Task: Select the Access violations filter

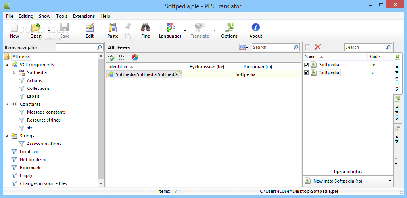Action: click(44, 144)
